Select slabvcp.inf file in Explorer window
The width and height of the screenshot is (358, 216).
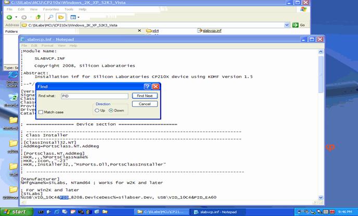click(209, 31)
